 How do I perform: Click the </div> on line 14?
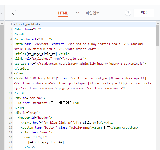(x=19, y=108)
